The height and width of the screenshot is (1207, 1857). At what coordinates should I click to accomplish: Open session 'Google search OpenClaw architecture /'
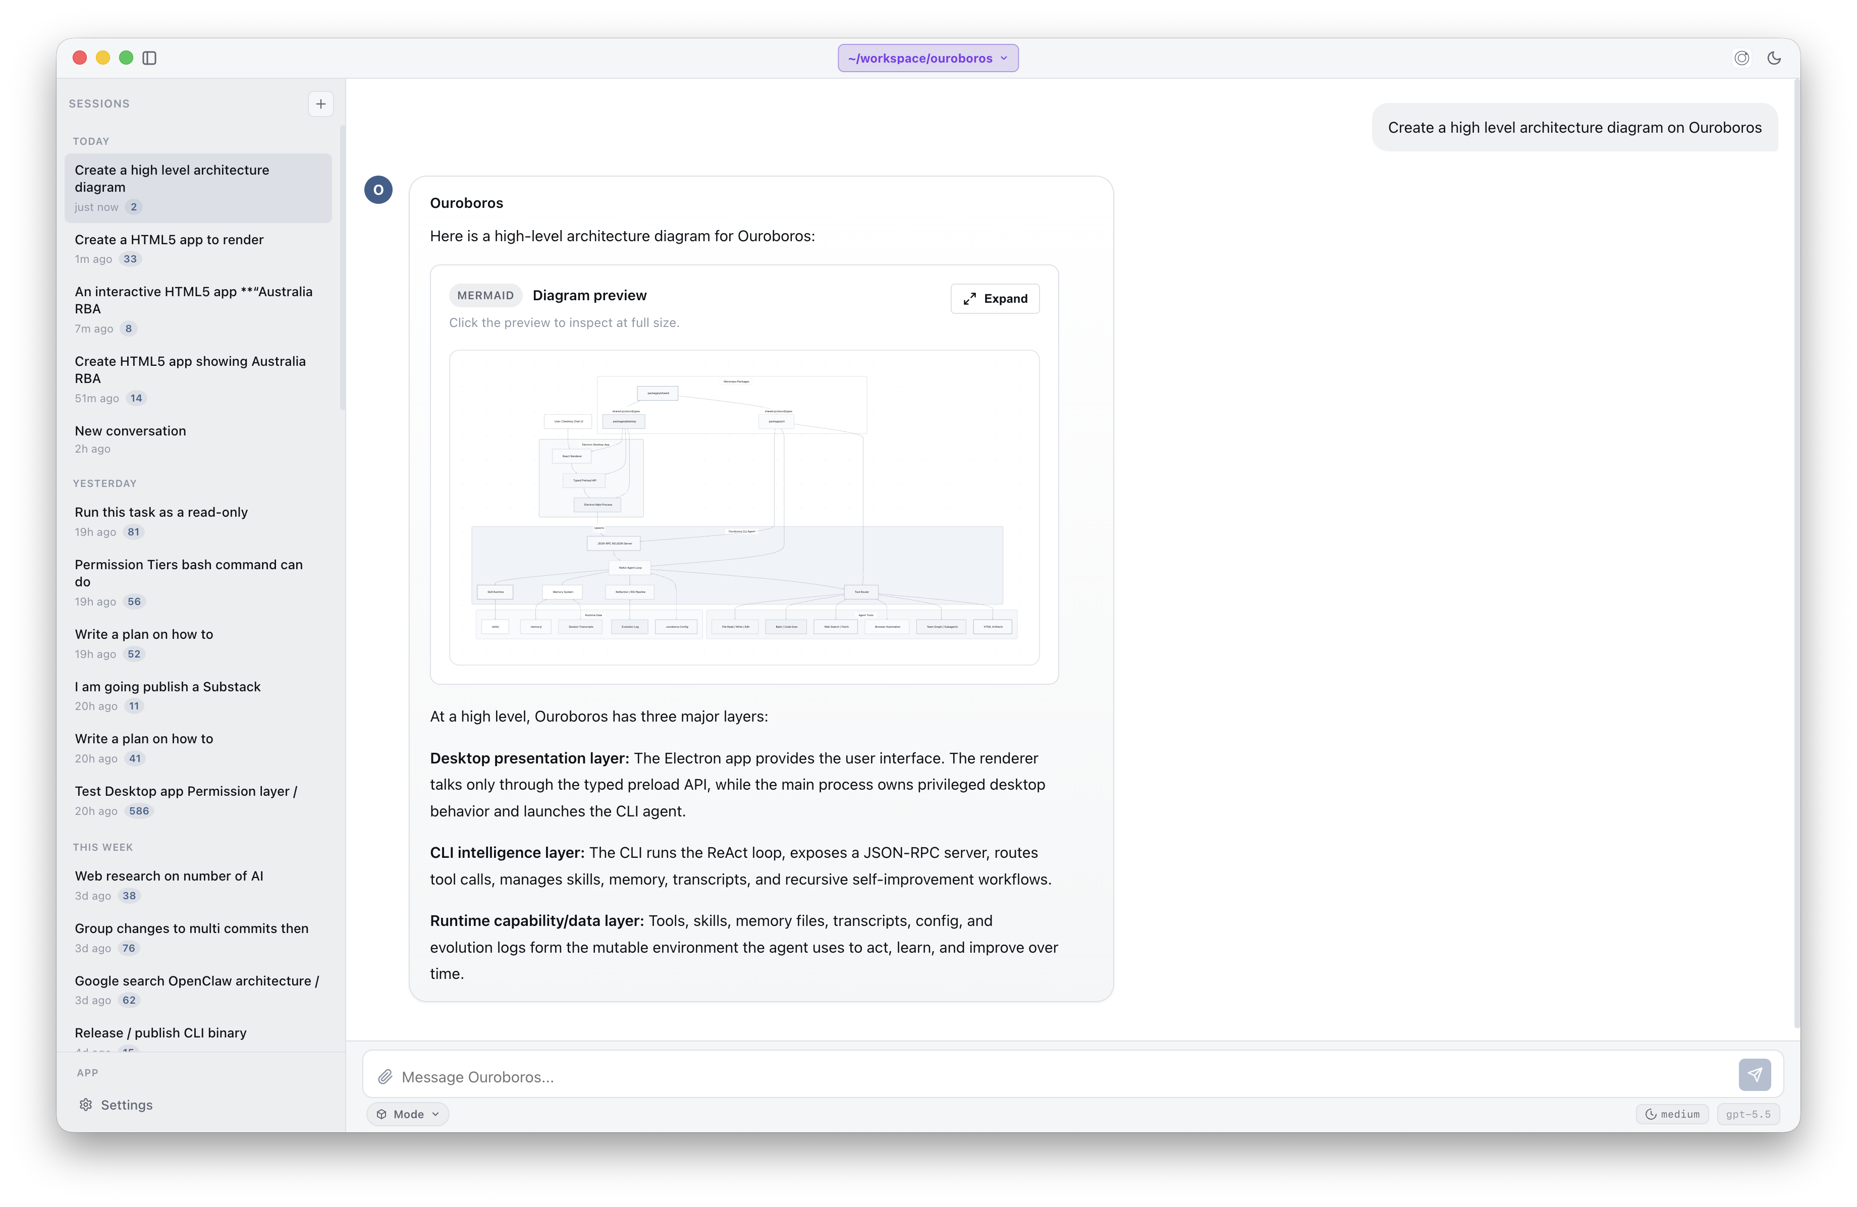[198, 990]
